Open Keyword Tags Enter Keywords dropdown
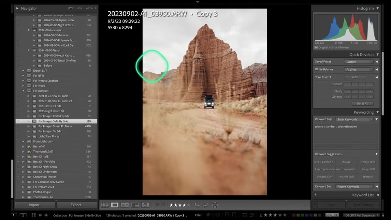The height and width of the screenshot is (220, 391). coord(355,119)
